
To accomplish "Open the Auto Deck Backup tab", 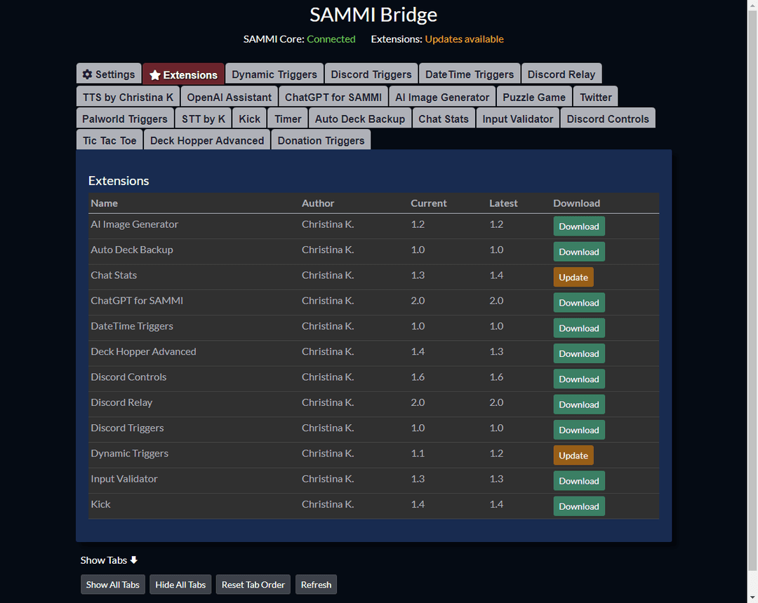I will (359, 118).
